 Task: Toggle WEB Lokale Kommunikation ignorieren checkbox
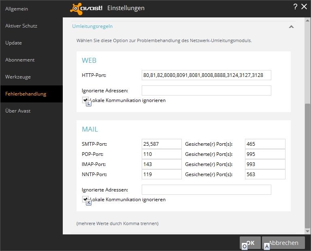[x=85, y=100]
